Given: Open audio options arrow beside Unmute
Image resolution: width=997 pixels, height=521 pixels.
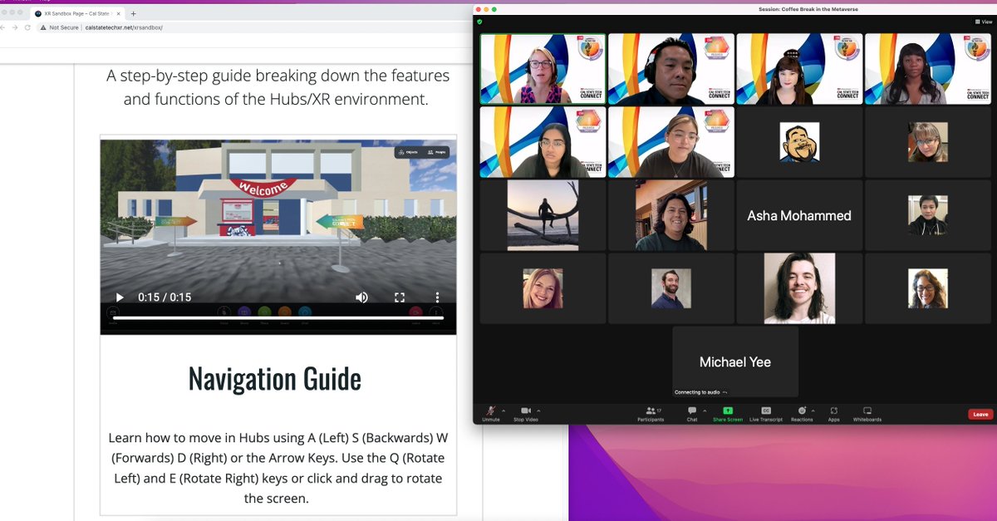Looking at the screenshot, I should point(503,410).
